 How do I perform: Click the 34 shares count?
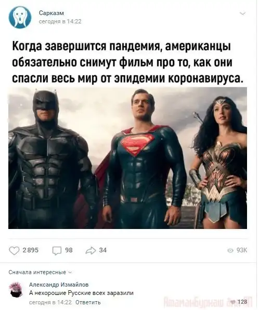pyautogui.click(x=103, y=250)
